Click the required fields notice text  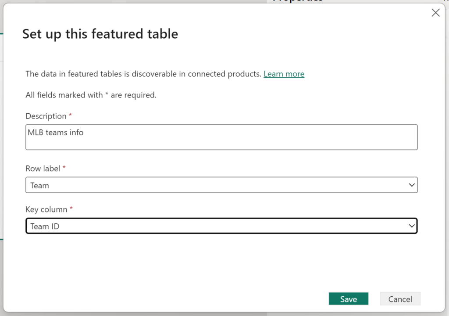[x=91, y=95]
